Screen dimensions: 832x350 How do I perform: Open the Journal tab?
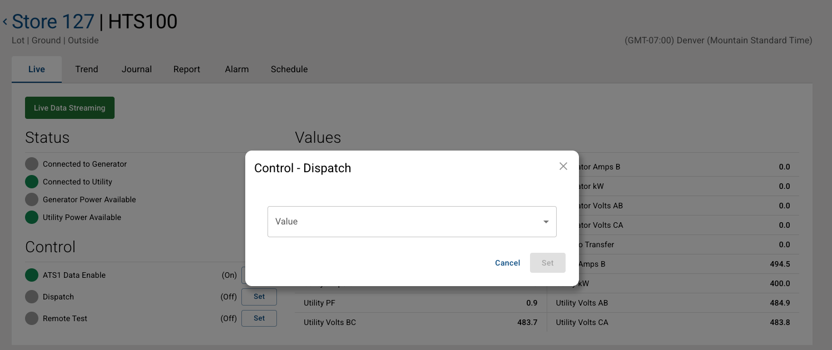tap(137, 69)
